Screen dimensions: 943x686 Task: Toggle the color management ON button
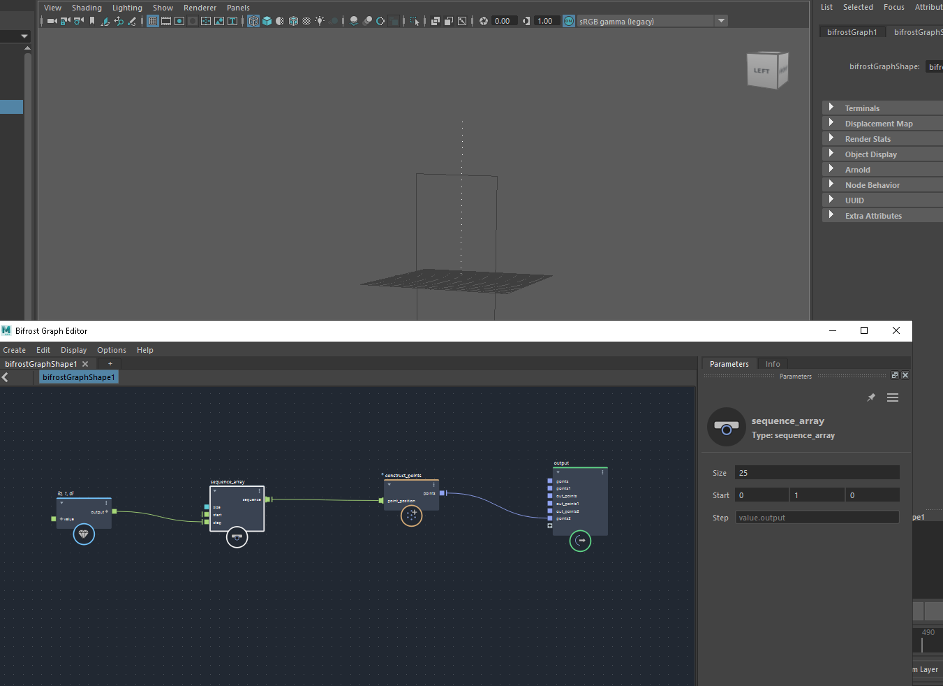tap(569, 21)
